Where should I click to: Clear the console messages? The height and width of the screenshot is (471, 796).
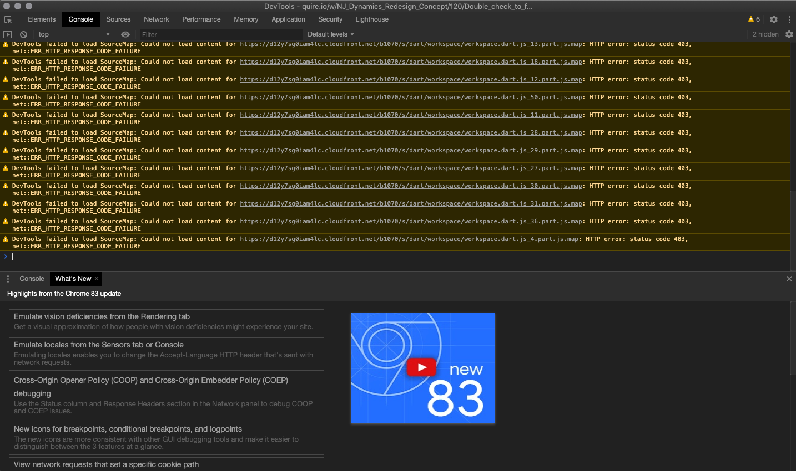point(23,34)
